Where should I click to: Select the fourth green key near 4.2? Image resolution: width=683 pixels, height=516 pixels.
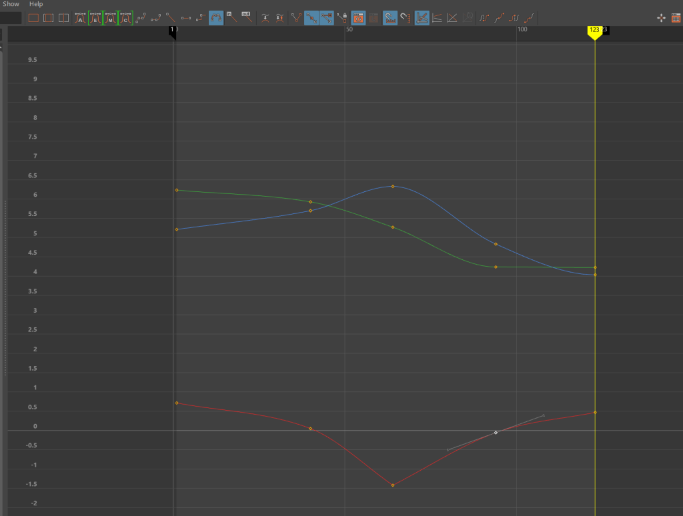496,267
